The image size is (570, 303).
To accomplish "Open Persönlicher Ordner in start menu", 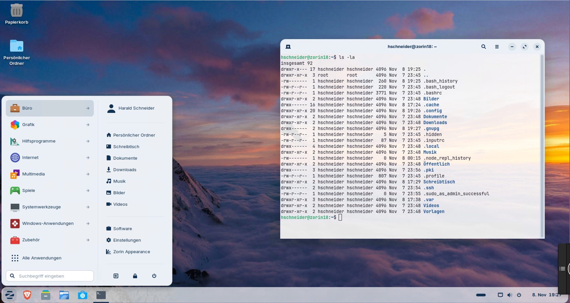I will pos(131,135).
